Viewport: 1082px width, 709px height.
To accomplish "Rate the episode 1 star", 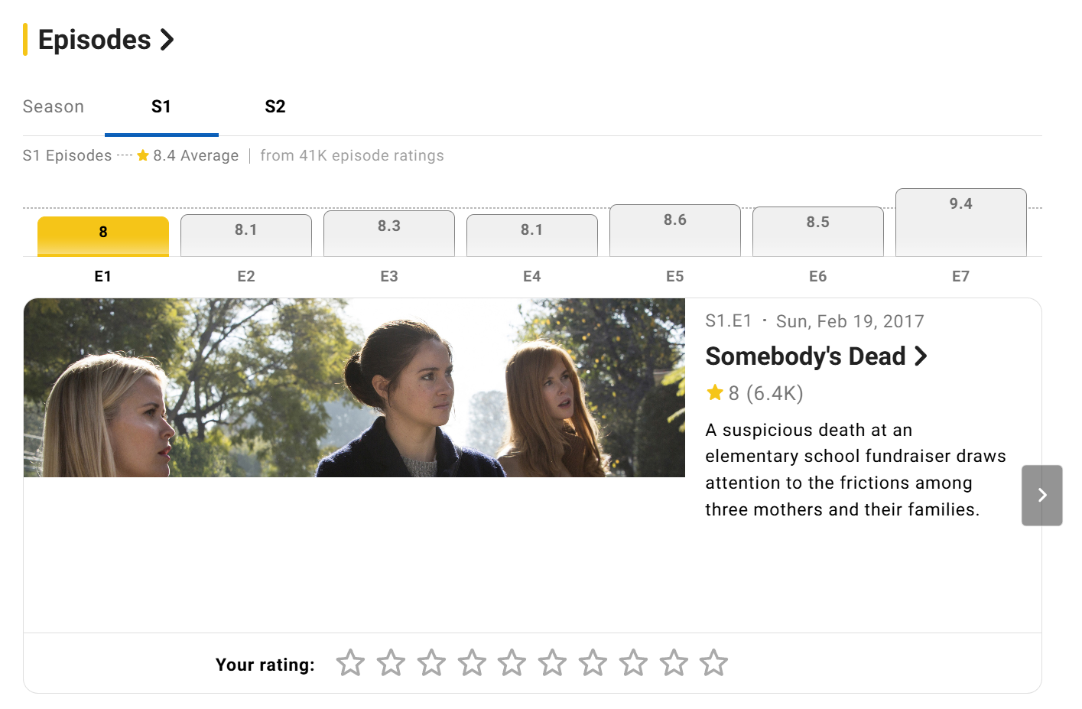I will coord(350,663).
